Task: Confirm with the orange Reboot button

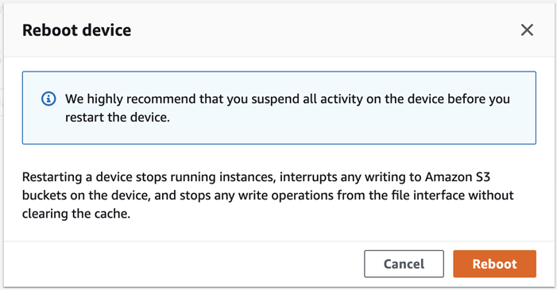Action: 494,264
